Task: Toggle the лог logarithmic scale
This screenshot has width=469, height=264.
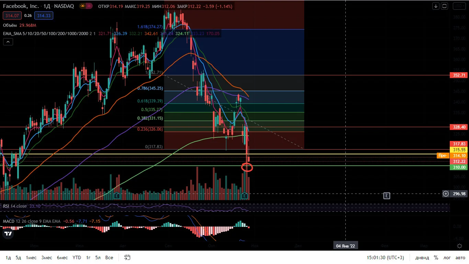Action: [x=447, y=257]
